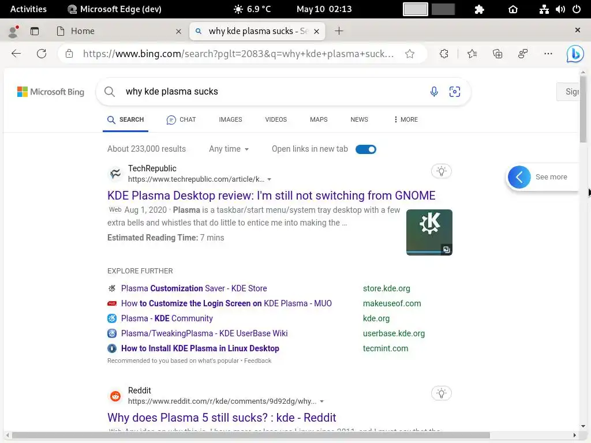This screenshot has height=443, width=591.
Task: Click Reddit result lightbulb insights icon
Action: pos(442,393)
